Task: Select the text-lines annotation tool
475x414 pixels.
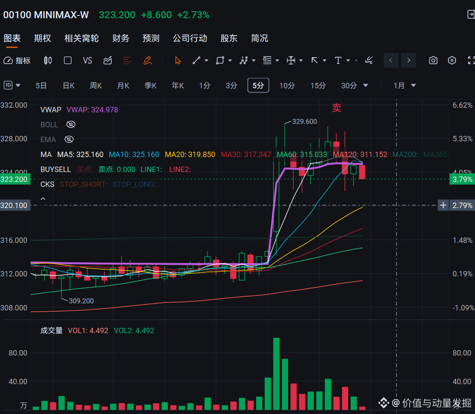Action: (267, 61)
